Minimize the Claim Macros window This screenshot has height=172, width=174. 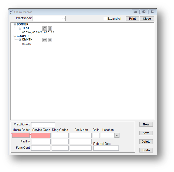click(x=136, y=12)
